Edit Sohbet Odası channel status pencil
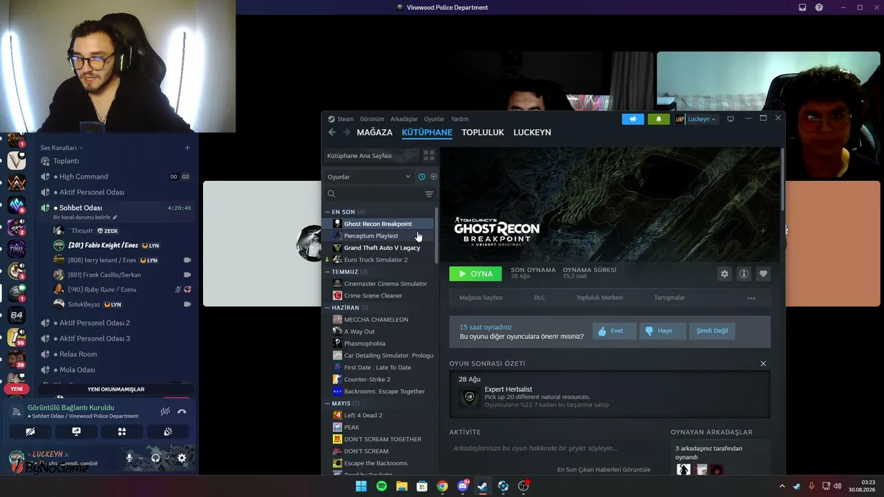The width and height of the screenshot is (884, 497). [x=115, y=217]
